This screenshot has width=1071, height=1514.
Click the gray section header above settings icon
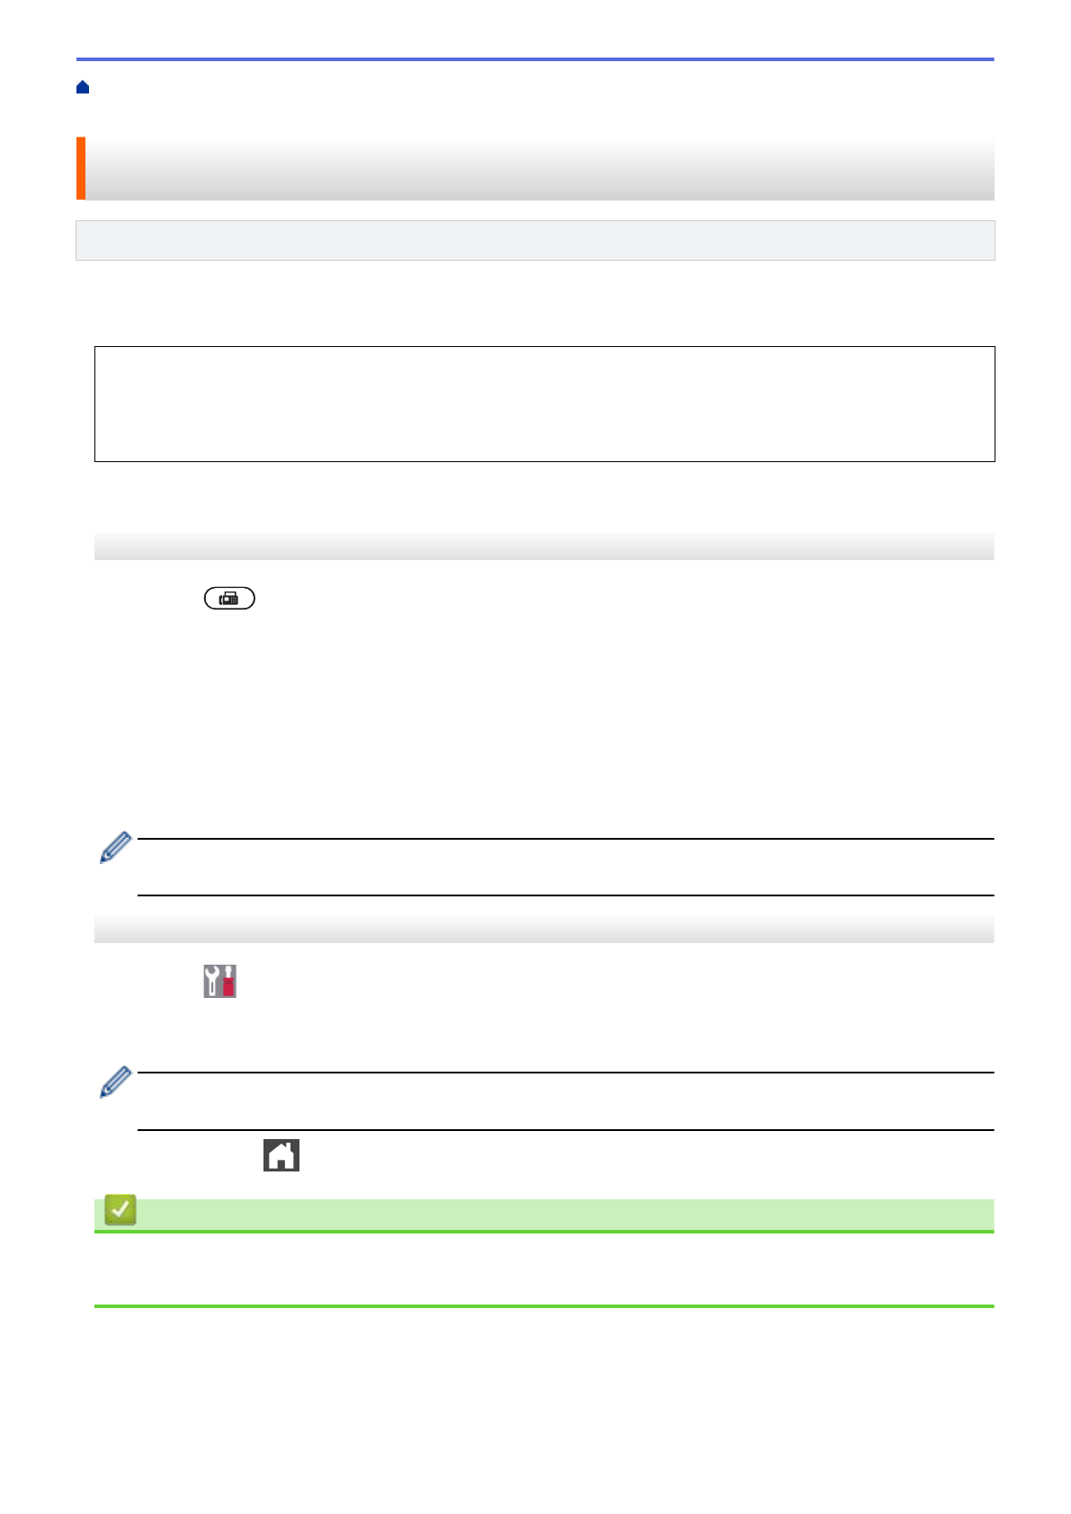tap(544, 929)
